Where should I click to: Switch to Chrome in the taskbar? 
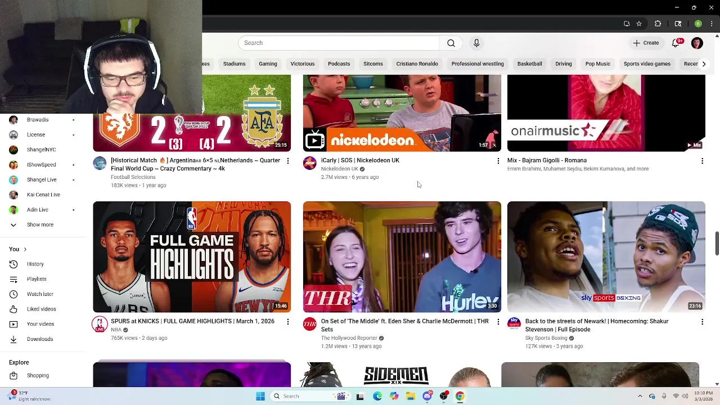(460, 396)
